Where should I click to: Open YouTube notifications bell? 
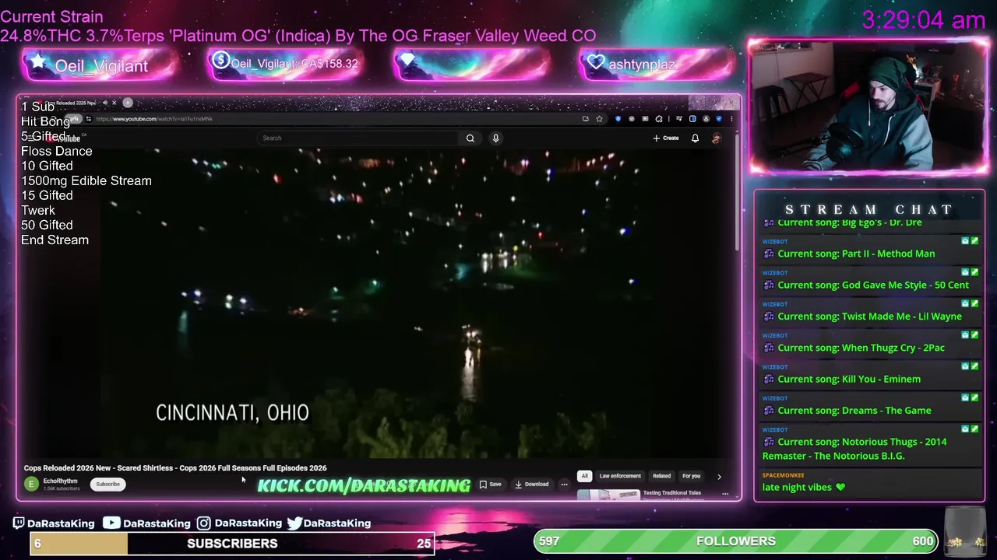pos(695,138)
